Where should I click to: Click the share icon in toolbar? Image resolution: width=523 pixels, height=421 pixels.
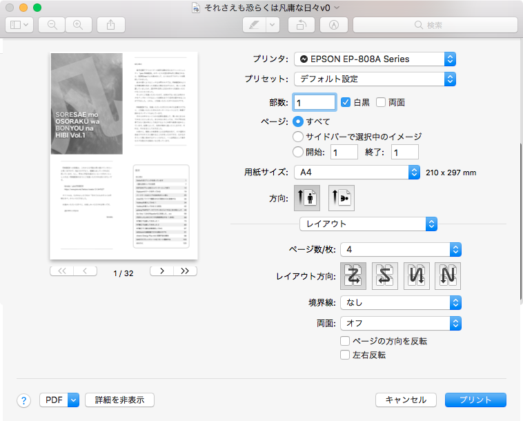tap(110, 25)
